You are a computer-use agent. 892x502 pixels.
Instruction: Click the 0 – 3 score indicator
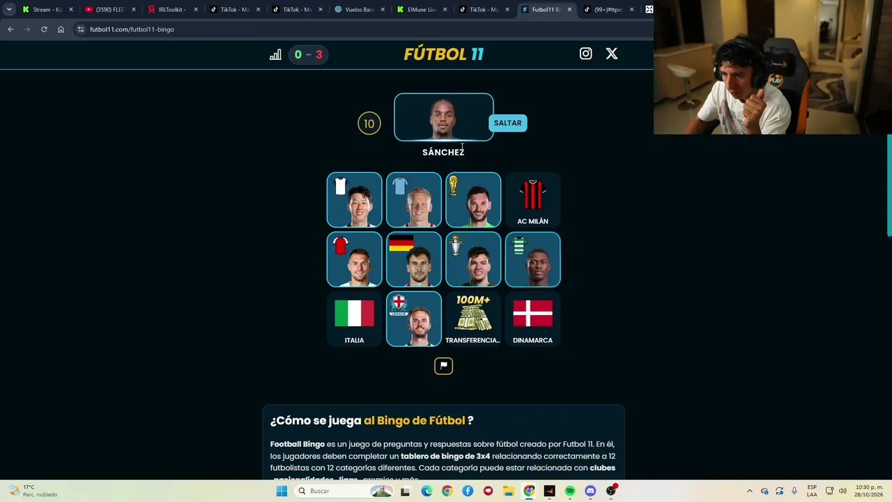click(308, 54)
